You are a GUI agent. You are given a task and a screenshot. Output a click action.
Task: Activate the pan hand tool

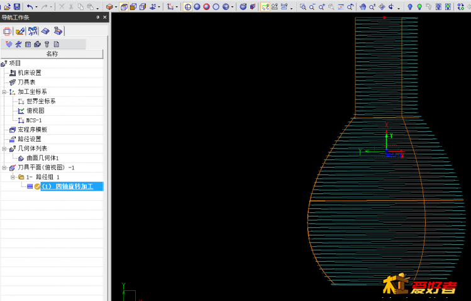click(x=363, y=7)
